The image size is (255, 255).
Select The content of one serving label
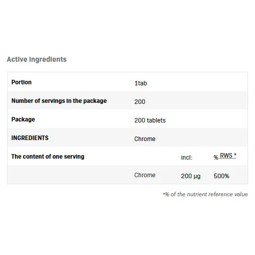(48, 157)
